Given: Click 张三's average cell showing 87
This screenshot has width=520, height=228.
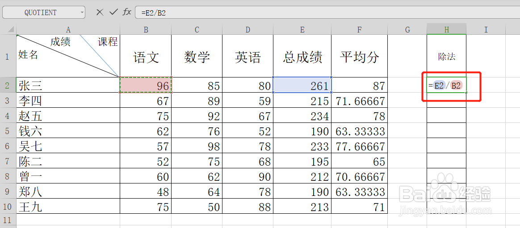Looking at the screenshot, I should (360, 85).
